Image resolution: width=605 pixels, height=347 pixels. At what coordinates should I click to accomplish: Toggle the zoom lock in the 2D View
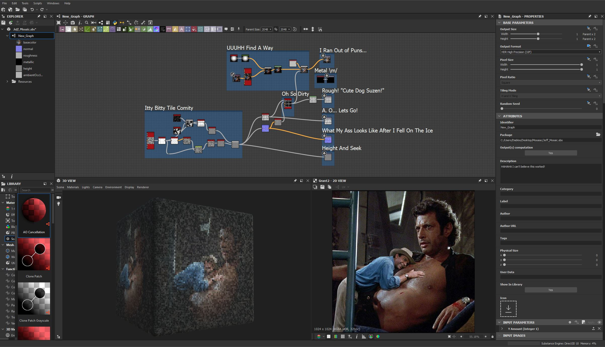tap(493, 336)
